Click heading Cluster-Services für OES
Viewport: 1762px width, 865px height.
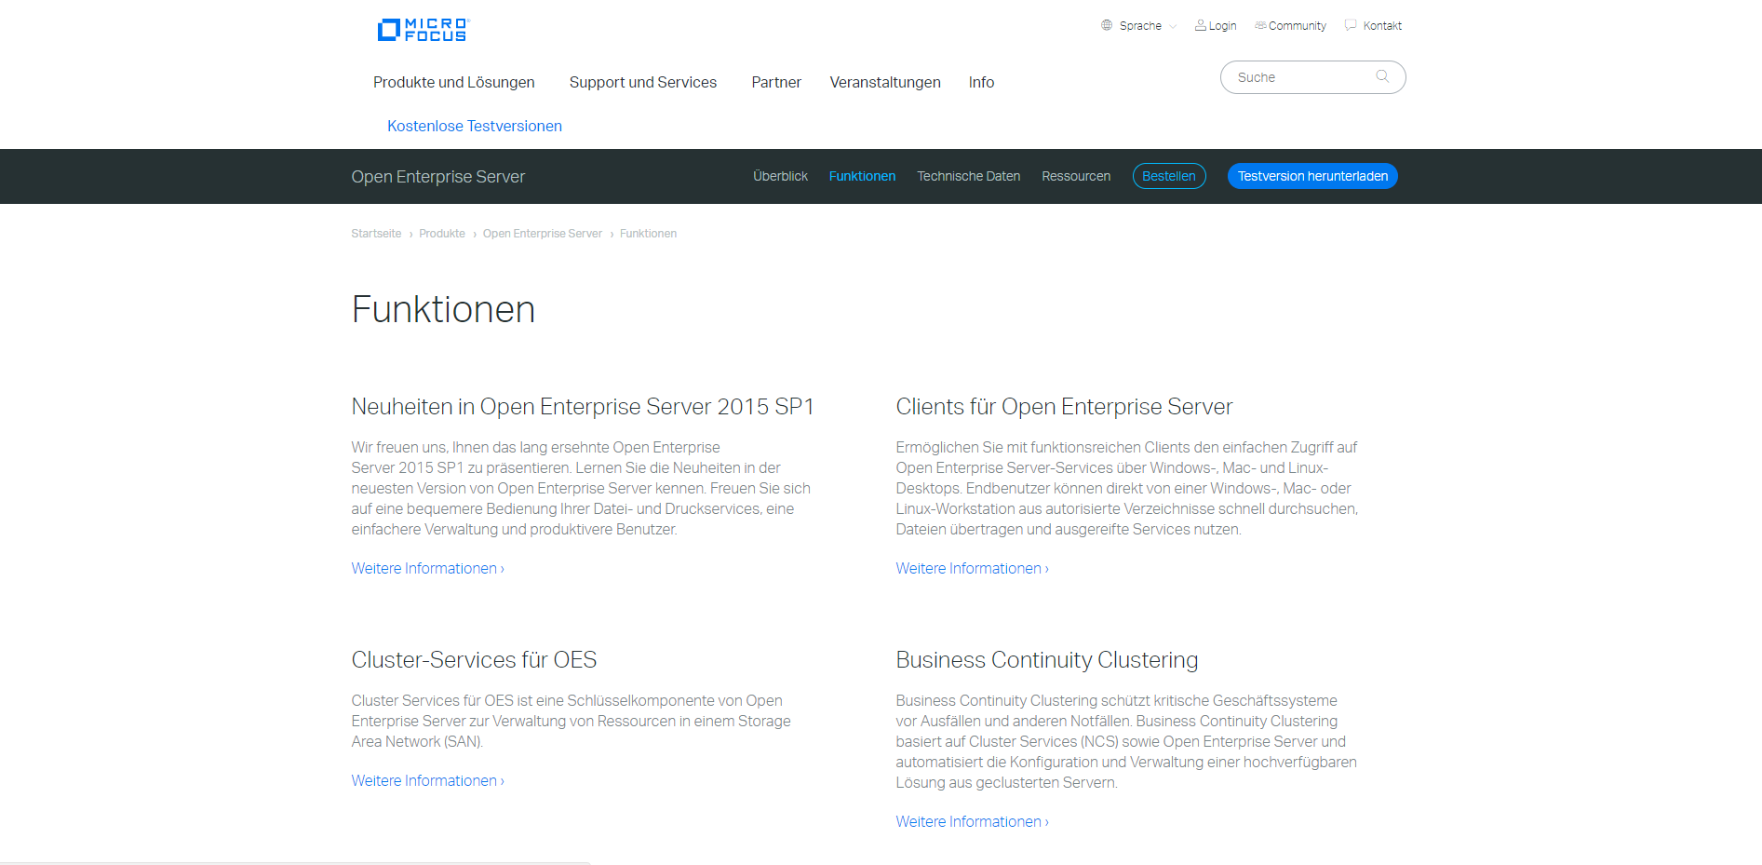[x=474, y=660]
